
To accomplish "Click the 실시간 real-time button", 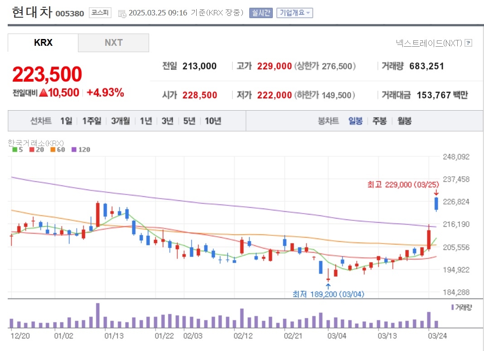I will [261, 13].
